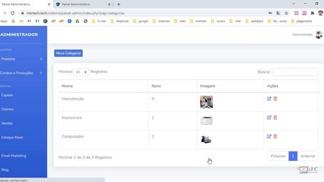Screen dimensions: 324x182
Task: Switch to the second Painel Administrativo tab
Action: coord(83,4)
